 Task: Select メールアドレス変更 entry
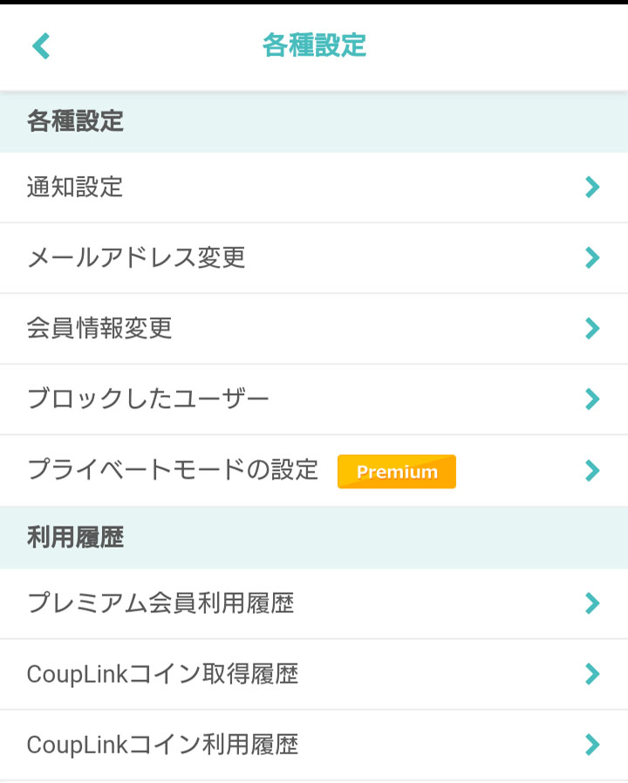tap(314, 258)
